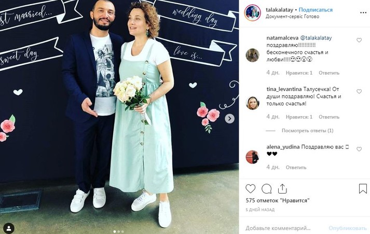Reply to alena_yudina's comment via Ответить

pyautogui.click(x=296, y=167)
